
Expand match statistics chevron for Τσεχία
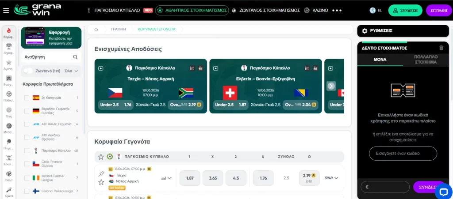[169, 178]
